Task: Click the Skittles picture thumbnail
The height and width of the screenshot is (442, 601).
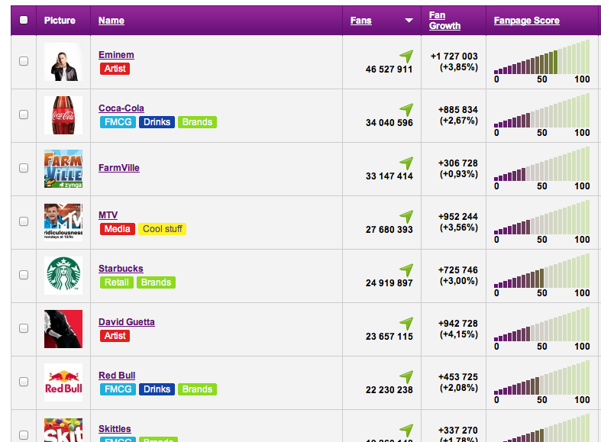Action: [x=63, y=429]
